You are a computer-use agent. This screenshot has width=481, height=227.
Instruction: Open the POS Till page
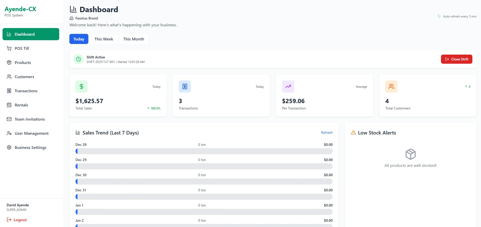(31, 48)
